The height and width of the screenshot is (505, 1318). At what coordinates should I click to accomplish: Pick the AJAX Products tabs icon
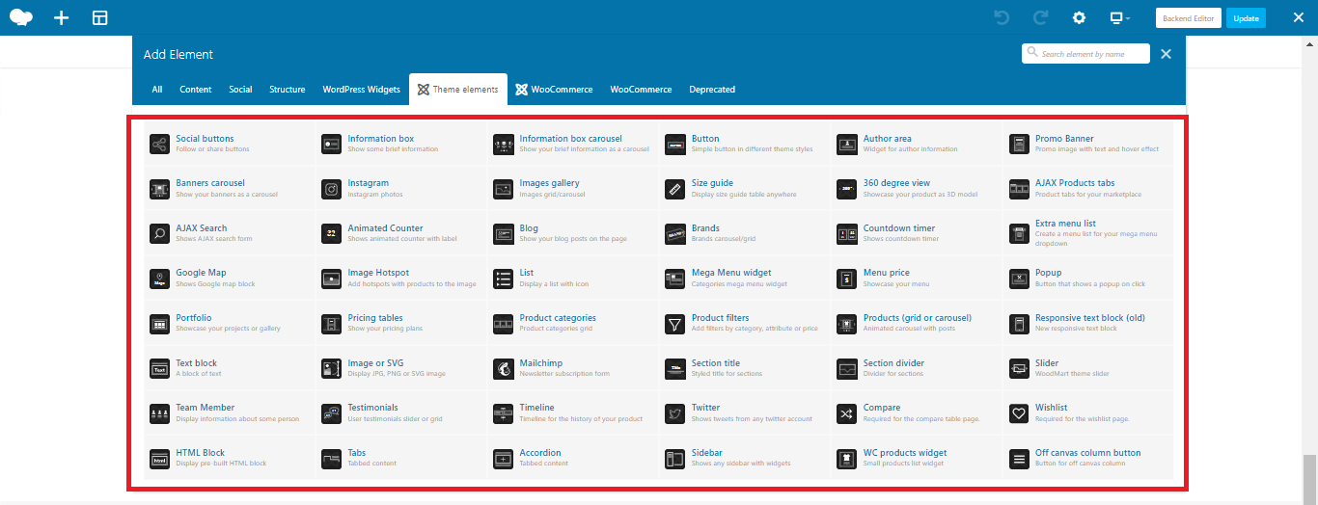pyautogui.click(x=1018, y=189)
